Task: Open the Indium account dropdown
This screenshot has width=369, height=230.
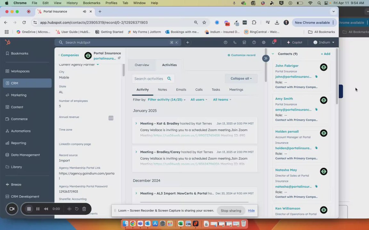Action: [x=324, y=42]
